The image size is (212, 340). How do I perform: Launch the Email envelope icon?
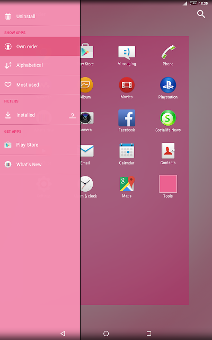tap(87, 151)
